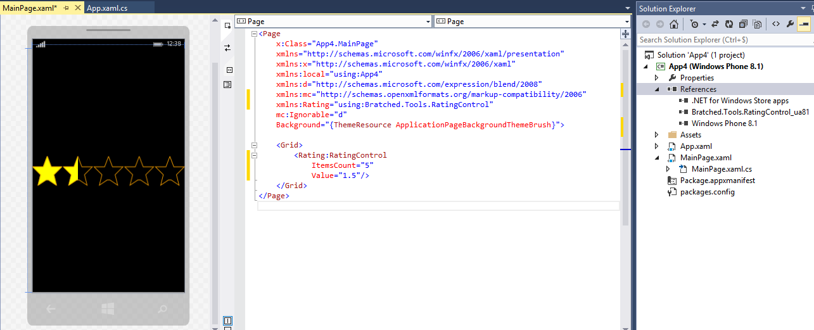Click the Search button on the phone frame
This screenshot has width=814, height=330.
[163, 309]
